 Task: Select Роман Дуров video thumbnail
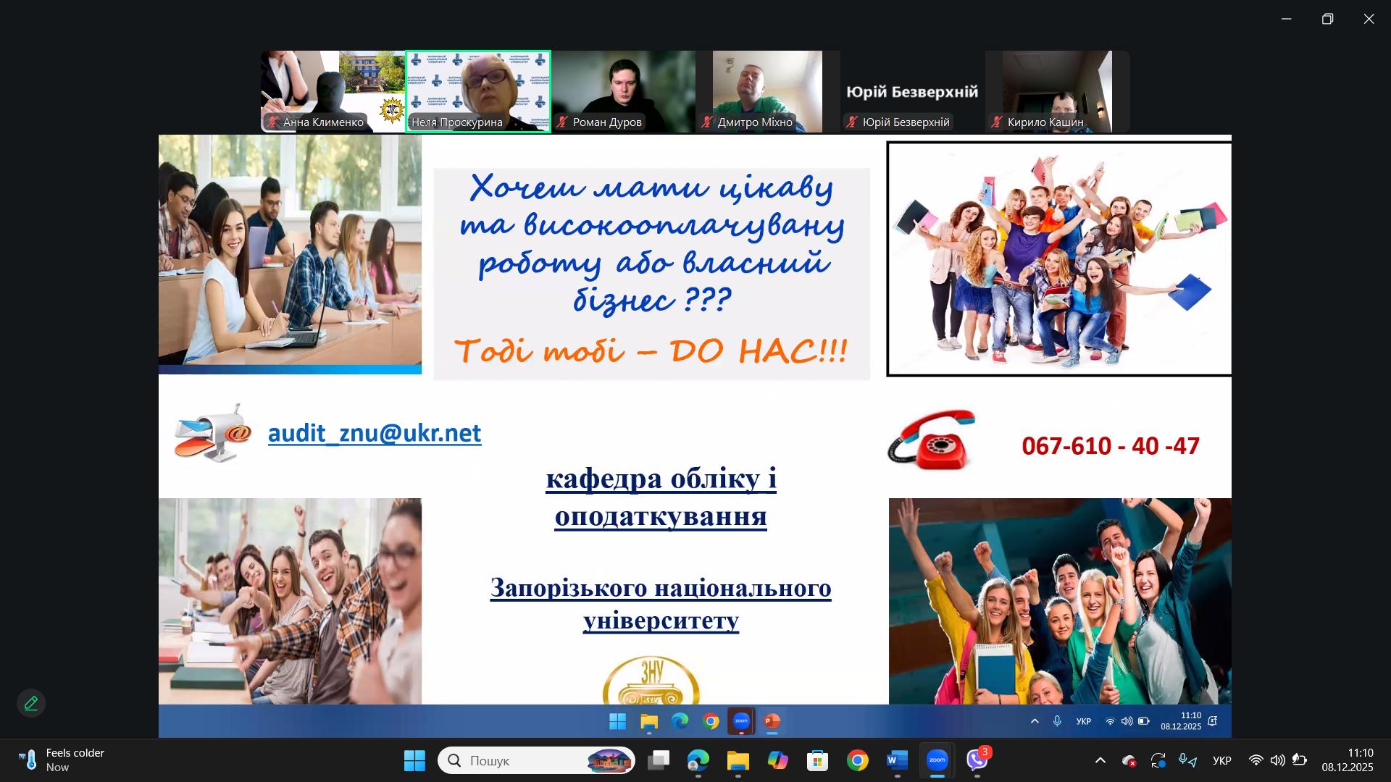[623, 91]
